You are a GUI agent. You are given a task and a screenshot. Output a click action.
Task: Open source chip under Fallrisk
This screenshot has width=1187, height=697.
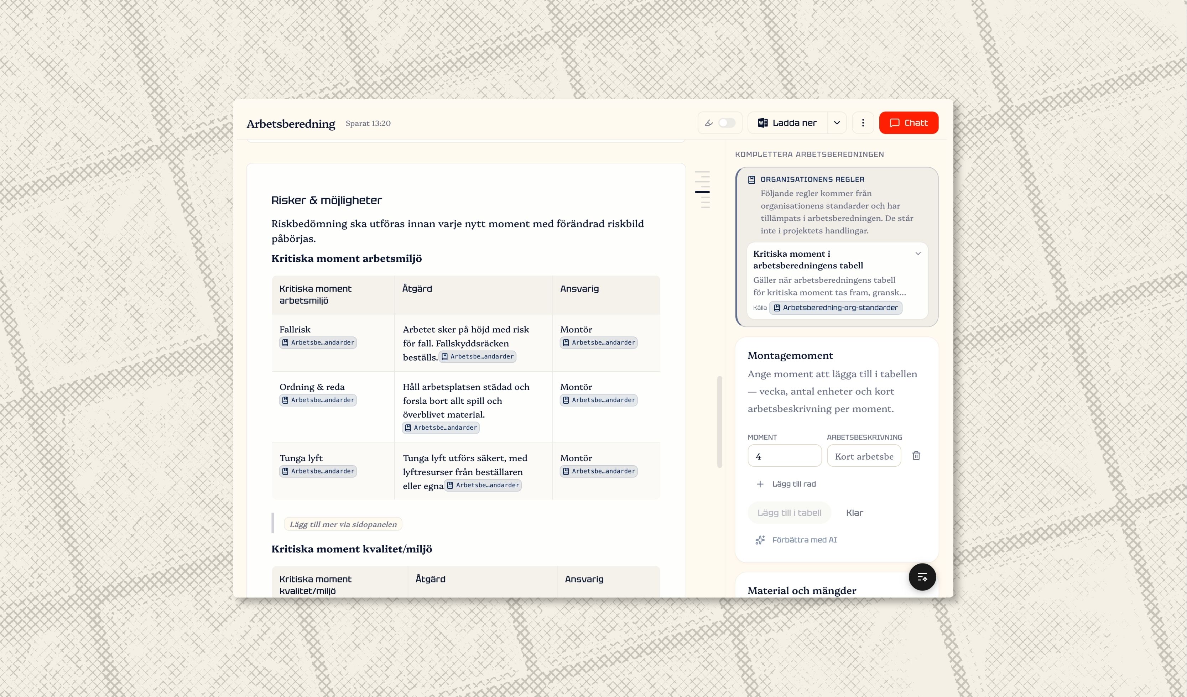coord(318,342)
